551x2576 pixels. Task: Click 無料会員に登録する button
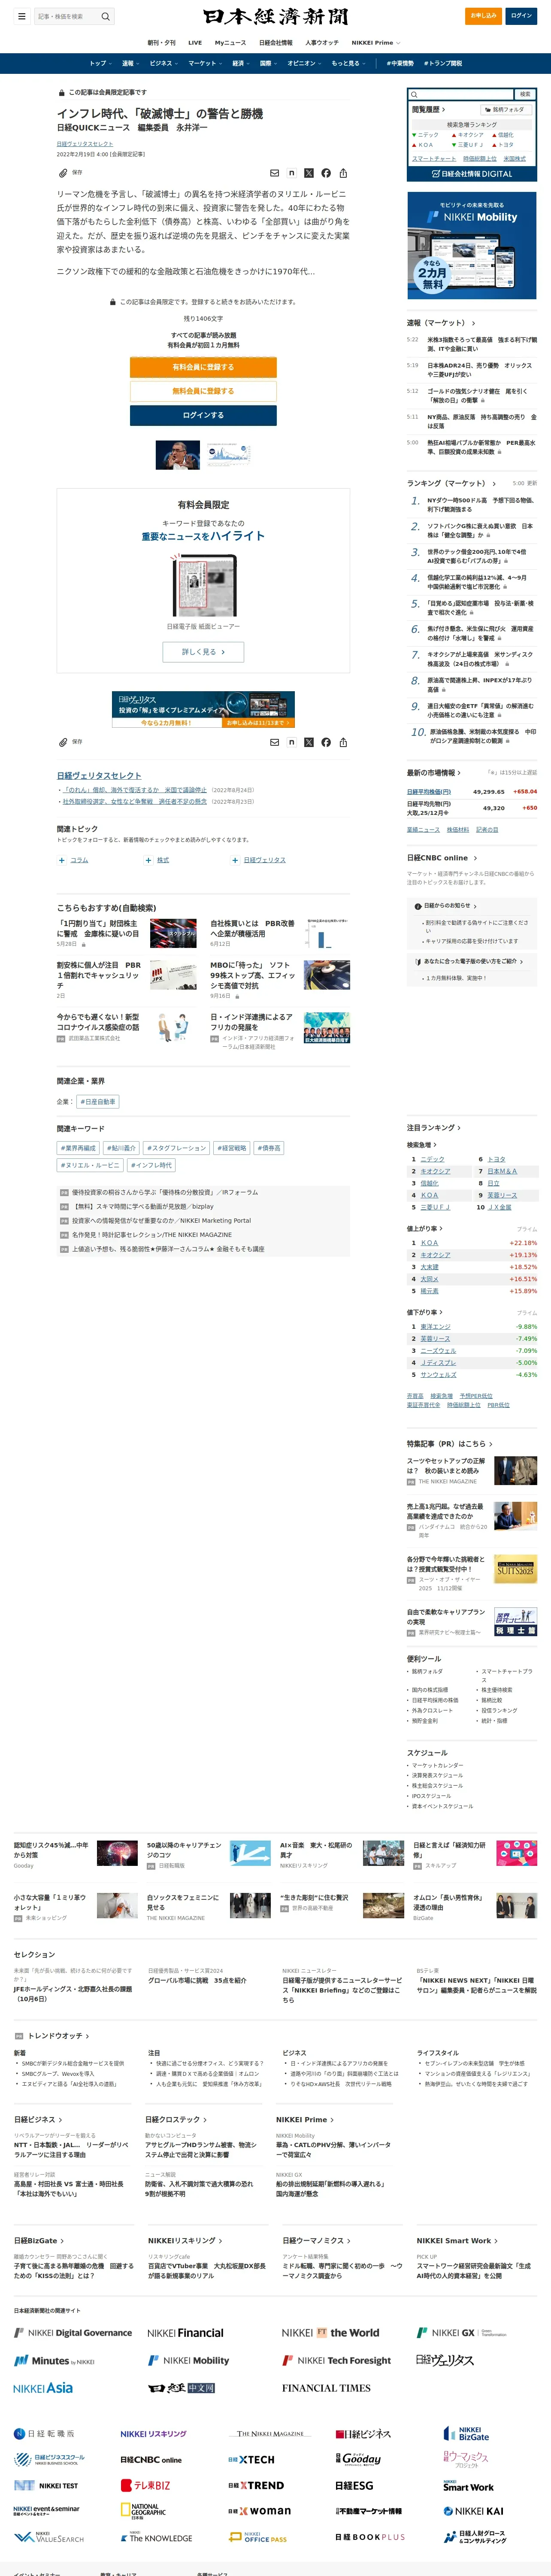click(203, 391)
